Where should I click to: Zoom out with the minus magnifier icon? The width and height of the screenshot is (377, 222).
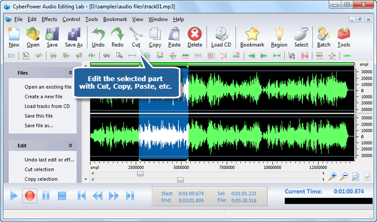point(344,177)
